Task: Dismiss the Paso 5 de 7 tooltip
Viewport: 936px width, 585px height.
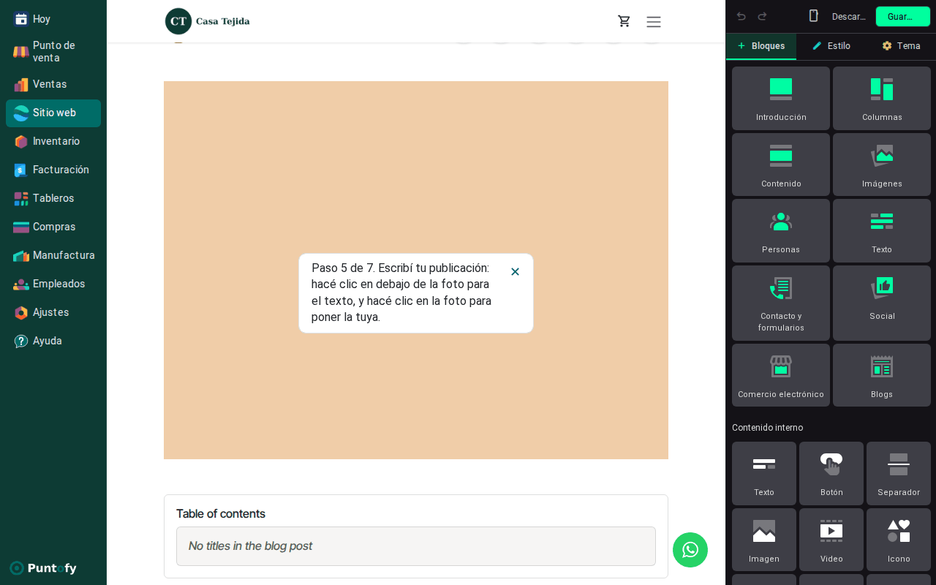Action: (515, 271)
